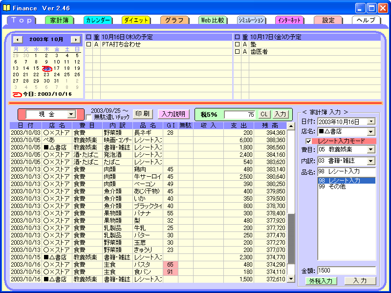The width and height of the screenshot is (391, 293).
Task: Click the 外税入力 button
Action: pos(321,281)
